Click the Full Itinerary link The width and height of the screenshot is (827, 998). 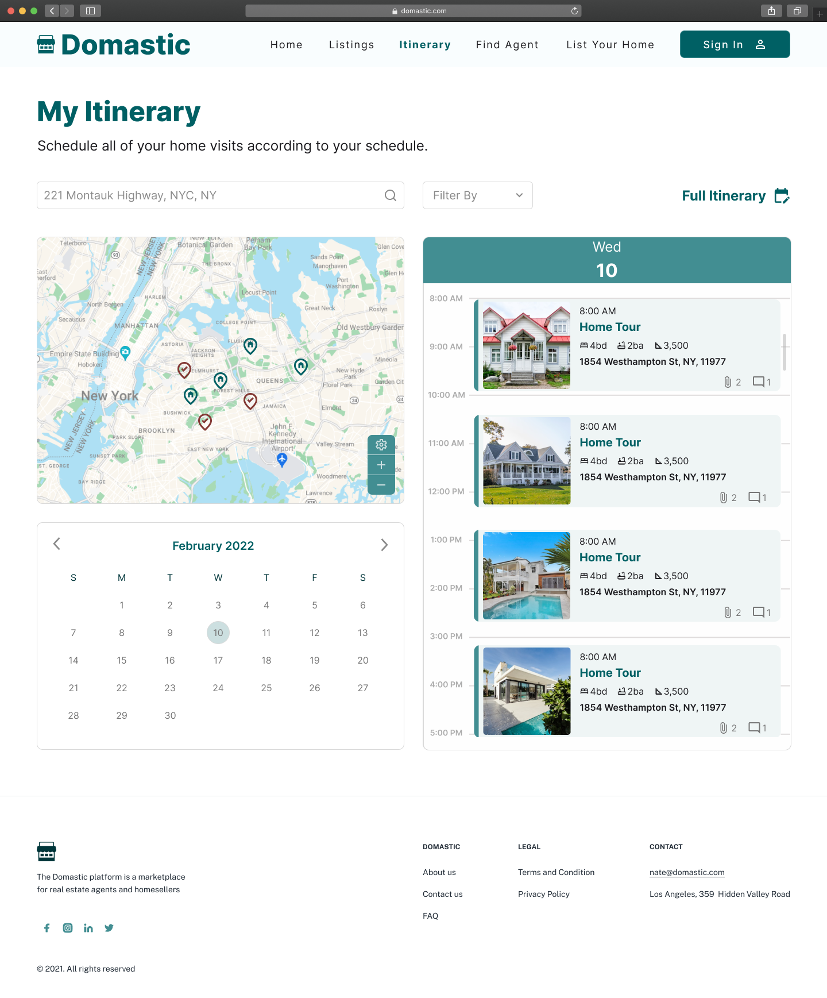(x=724, y=196)
